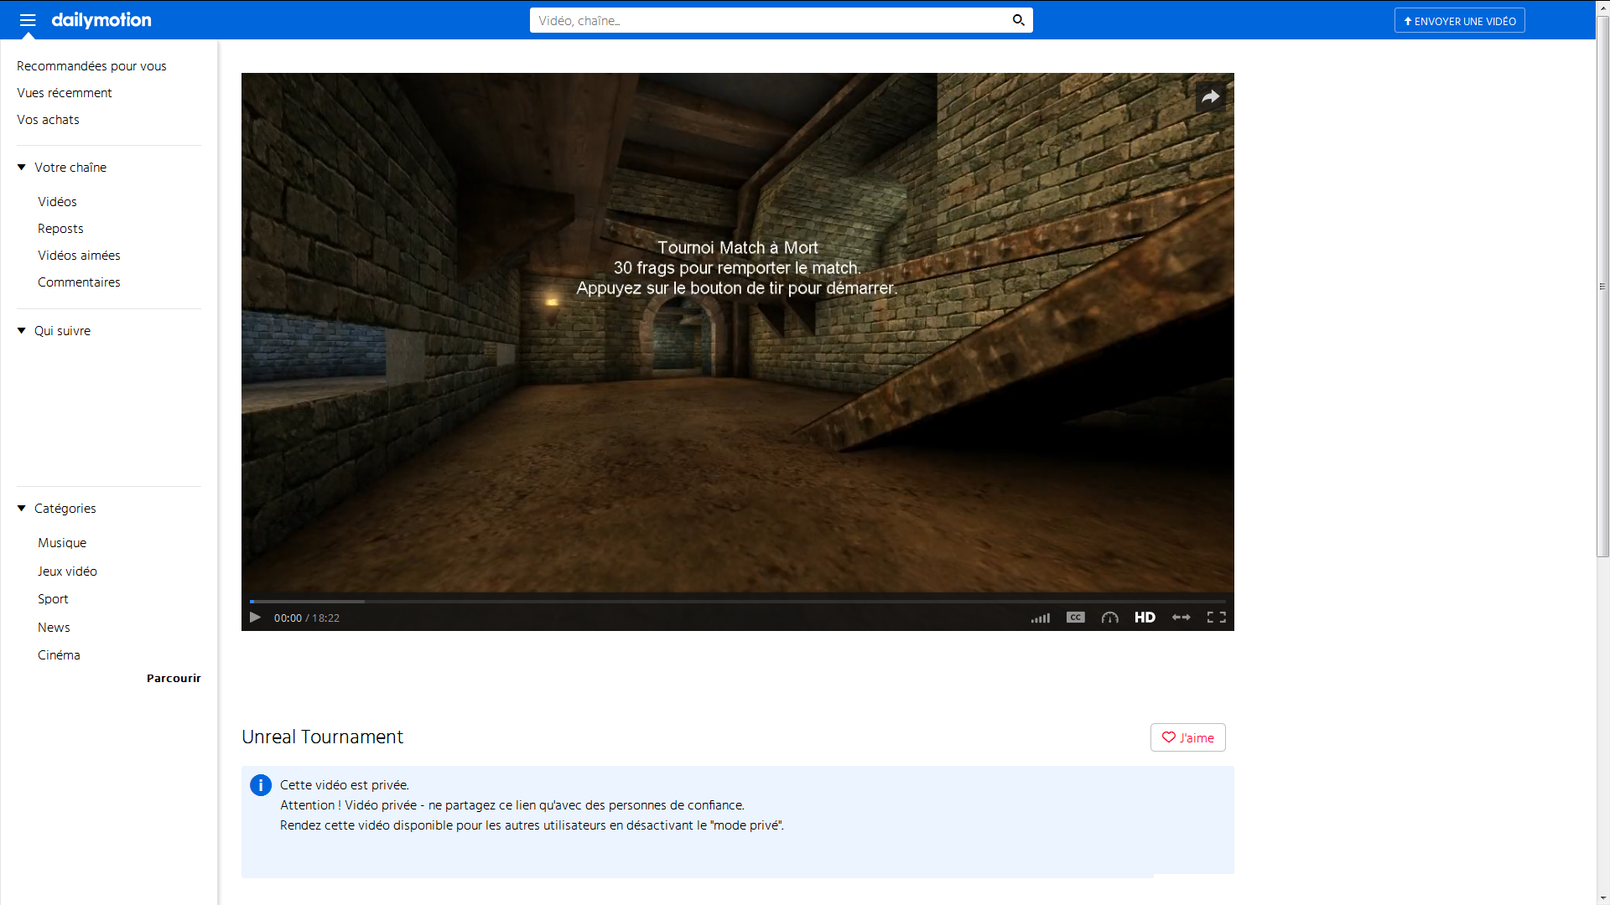Toggle closed captions (CC)
Viewport: 1610px width, 905px height.
click(1076, 618)
